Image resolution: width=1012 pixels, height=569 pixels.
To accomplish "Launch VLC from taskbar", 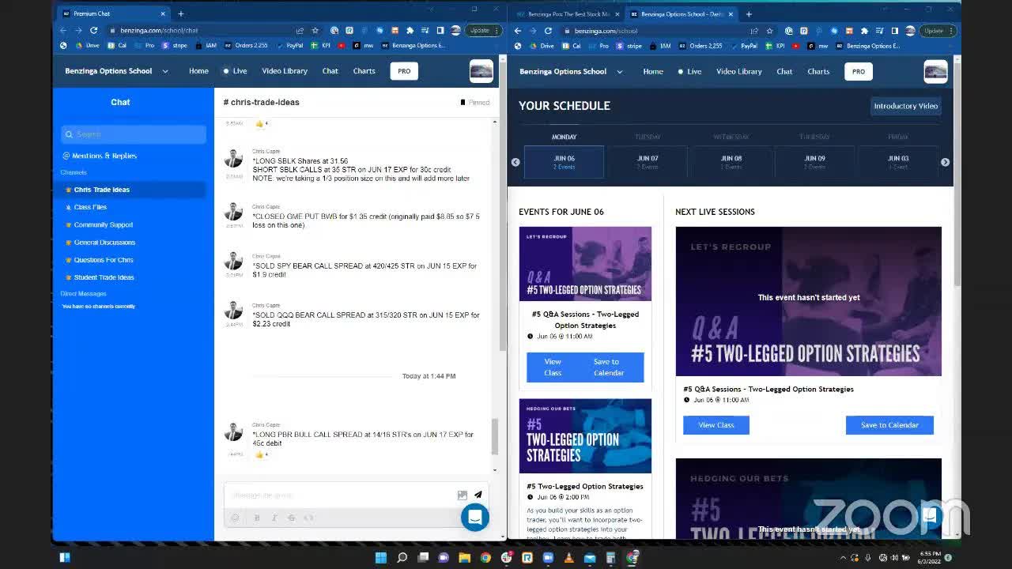I will pyautogui.click(x=568, y=557).
